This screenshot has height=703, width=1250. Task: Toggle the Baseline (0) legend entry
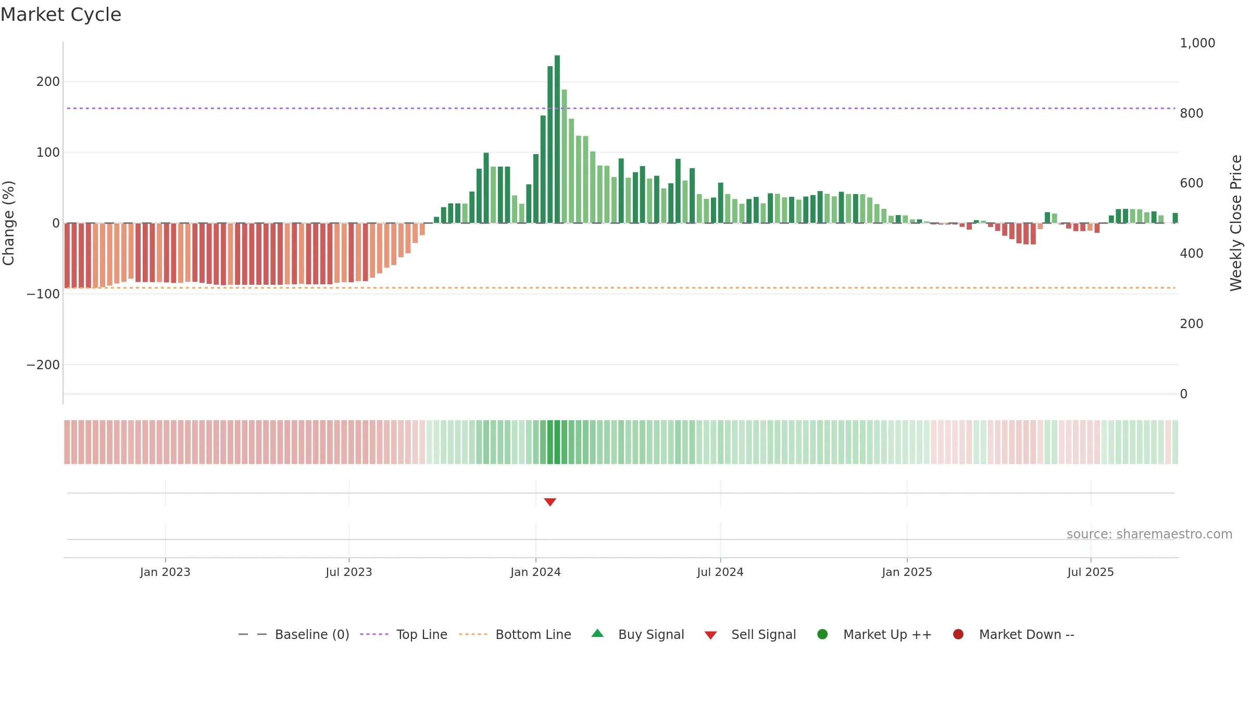pos(294,634)
